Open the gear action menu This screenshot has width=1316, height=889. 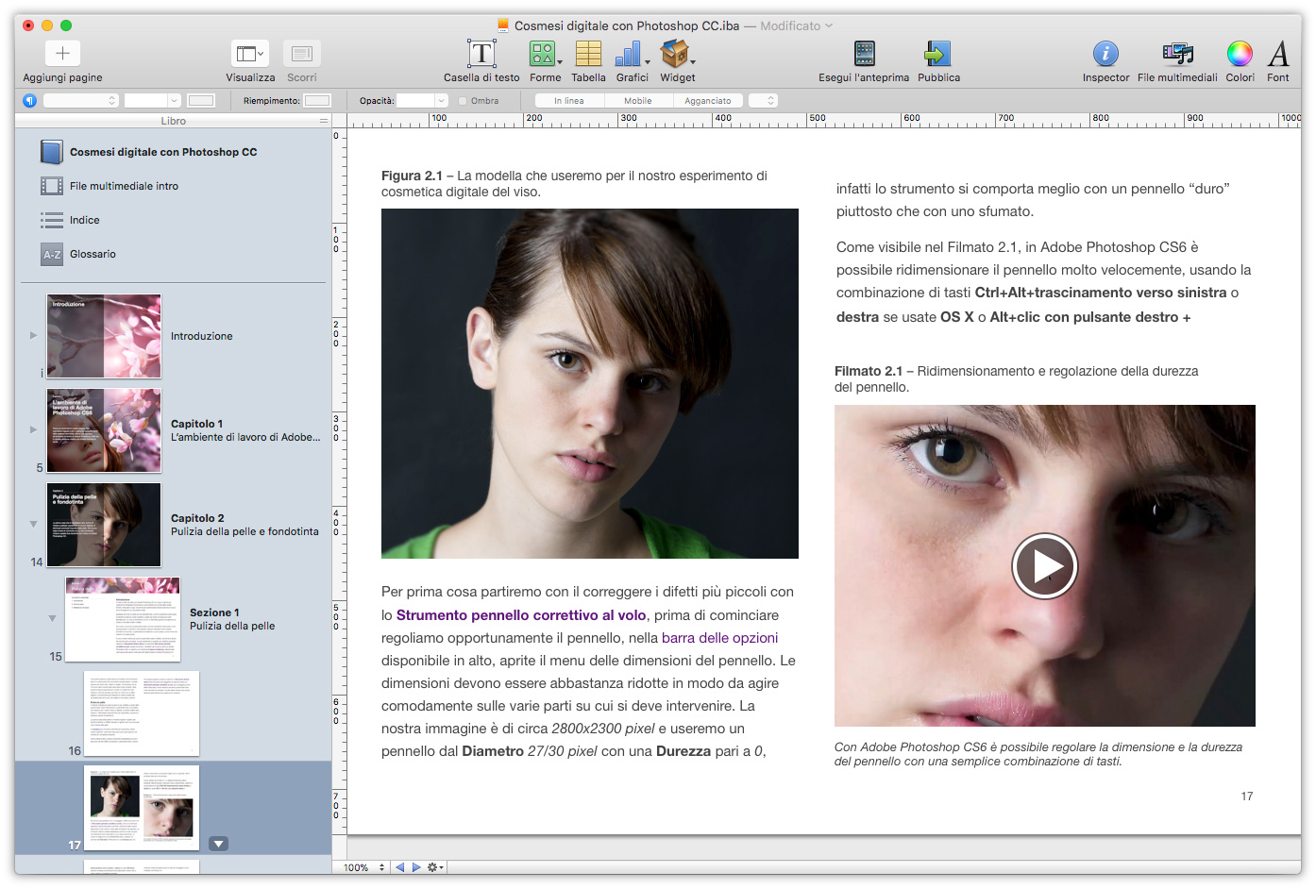tap(434, 867)
